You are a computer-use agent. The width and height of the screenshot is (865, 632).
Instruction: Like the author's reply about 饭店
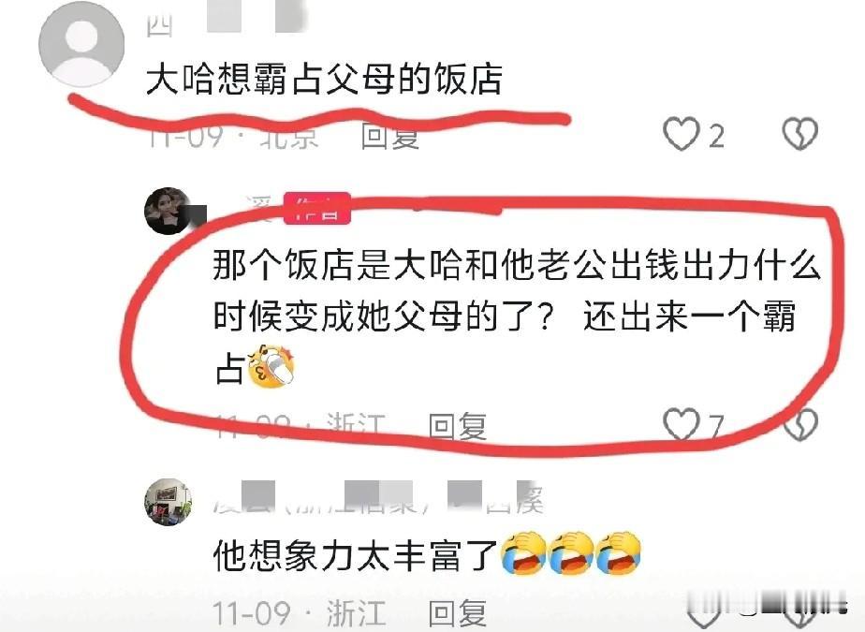(x=681, y=423)
